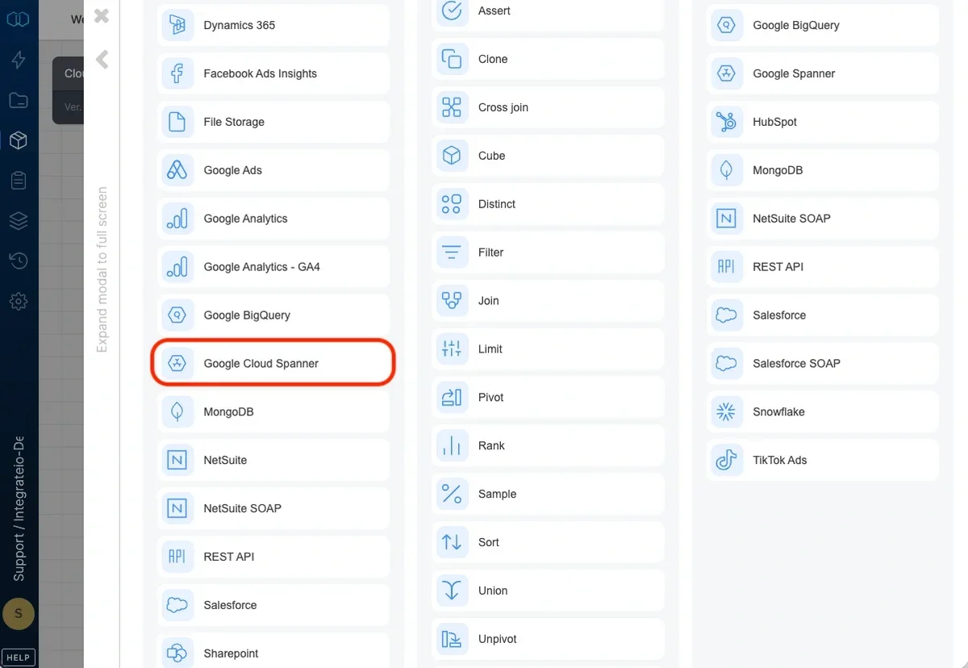Choose the HubSpot destination

click(x=823, y=122)
